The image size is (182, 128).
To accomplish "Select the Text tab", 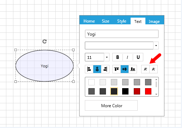I will [138, 21].
